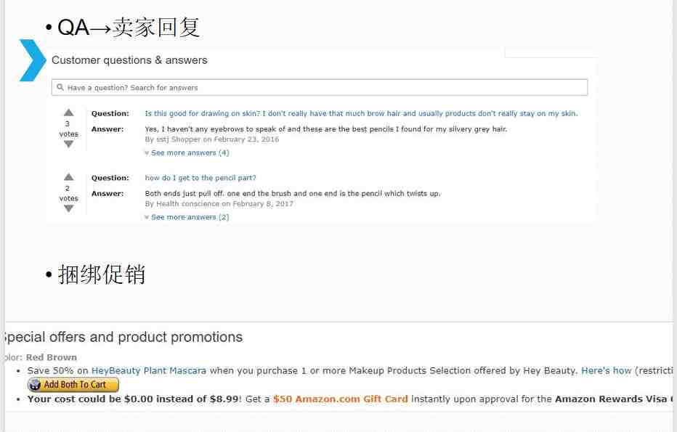
Task: Click the search for answers field
Action: point(320,87)
